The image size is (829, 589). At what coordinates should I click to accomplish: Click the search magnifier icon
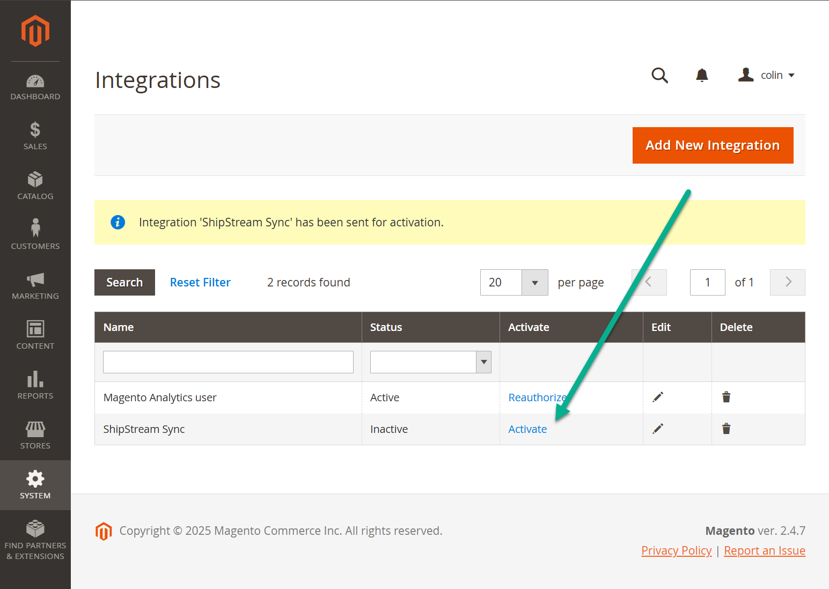coord(659,76)
